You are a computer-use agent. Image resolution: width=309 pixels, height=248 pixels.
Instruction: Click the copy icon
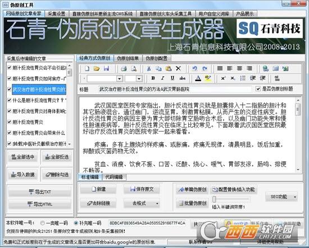click(x=158, y=68)
